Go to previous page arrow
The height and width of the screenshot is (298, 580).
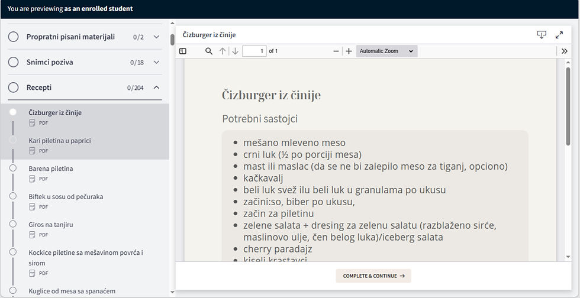[x=223, y=51]
